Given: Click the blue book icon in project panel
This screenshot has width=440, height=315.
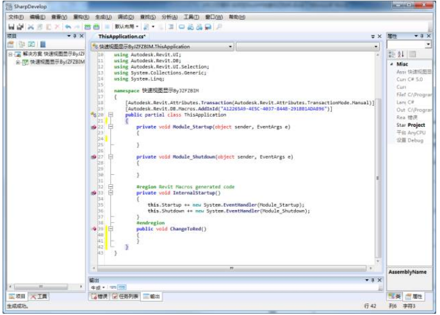Looking at the screenshot, I should [43, 44].
